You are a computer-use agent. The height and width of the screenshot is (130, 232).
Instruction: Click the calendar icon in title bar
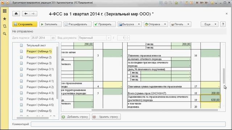coord(191,3)
